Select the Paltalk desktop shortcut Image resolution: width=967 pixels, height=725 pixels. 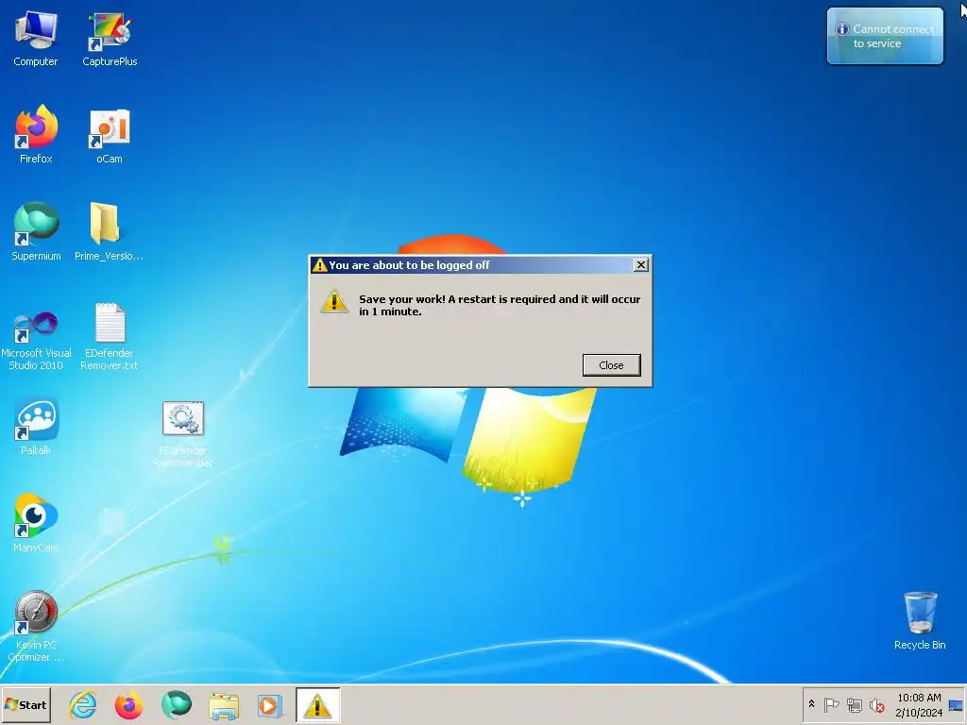click(x=36, y=427)
